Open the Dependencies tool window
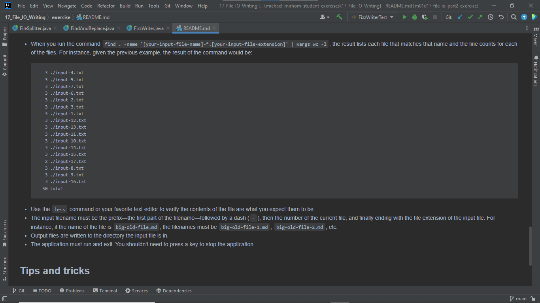Screen dimensions: 540x303 [x=174, y=291]
